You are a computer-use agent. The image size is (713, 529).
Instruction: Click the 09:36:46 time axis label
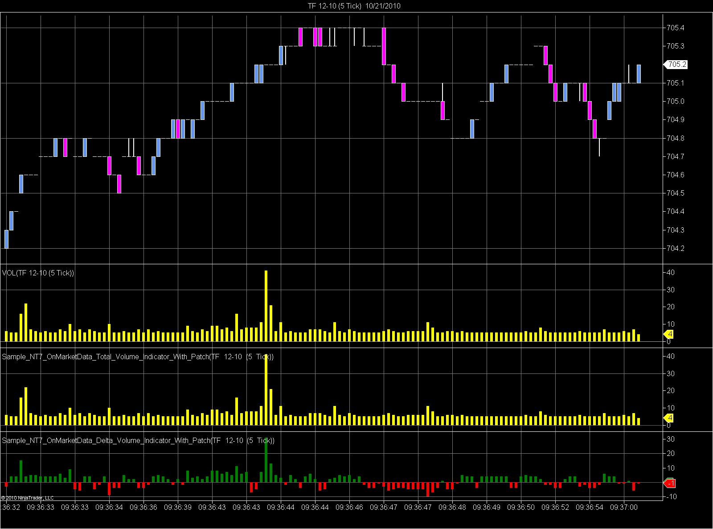[349, 507]
